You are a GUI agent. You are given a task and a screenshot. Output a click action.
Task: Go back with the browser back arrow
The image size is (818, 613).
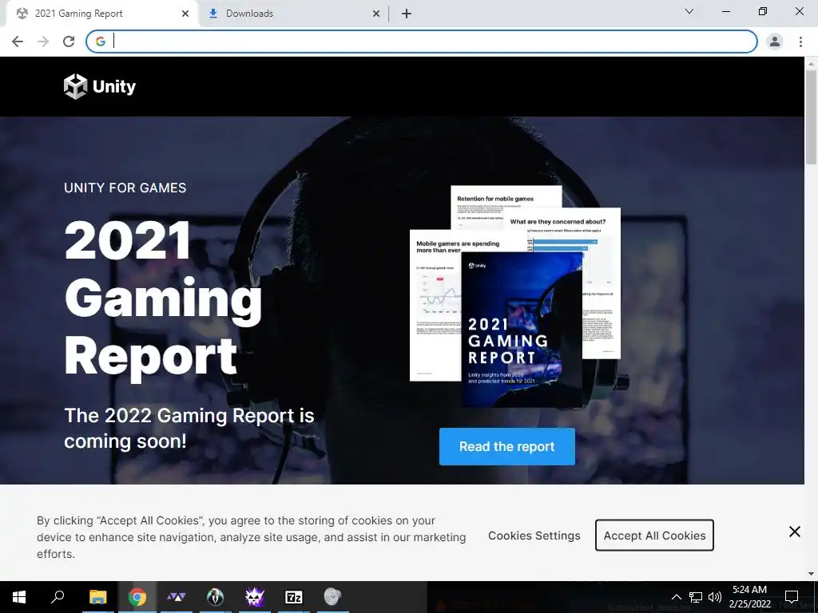[18, 42]
